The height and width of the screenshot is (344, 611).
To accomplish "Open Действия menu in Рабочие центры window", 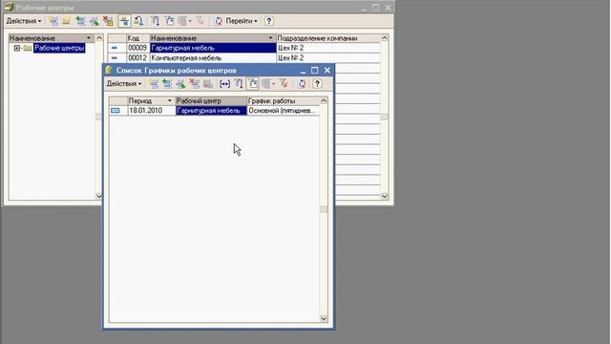I will pyautogui.click(x=24, y=21).
